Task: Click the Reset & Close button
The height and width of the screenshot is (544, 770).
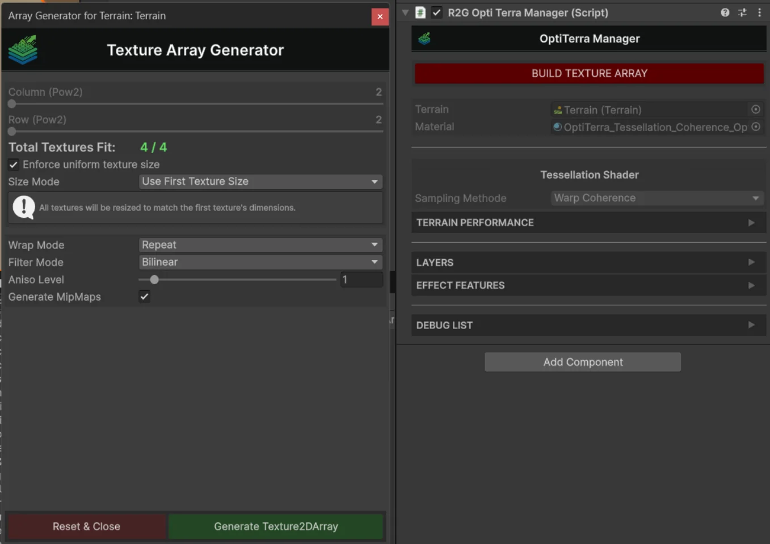Action: coord(86,526)
